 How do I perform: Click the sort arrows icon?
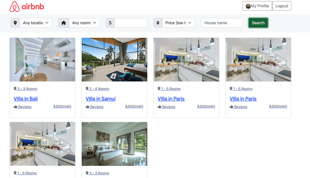(158, 23)
